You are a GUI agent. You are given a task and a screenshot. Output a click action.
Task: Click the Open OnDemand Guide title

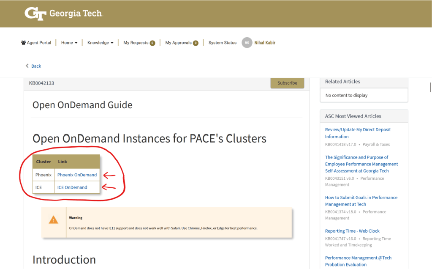82,105
